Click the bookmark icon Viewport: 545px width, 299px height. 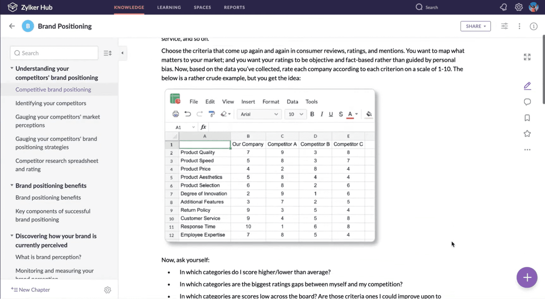click(x=527, y=117)
